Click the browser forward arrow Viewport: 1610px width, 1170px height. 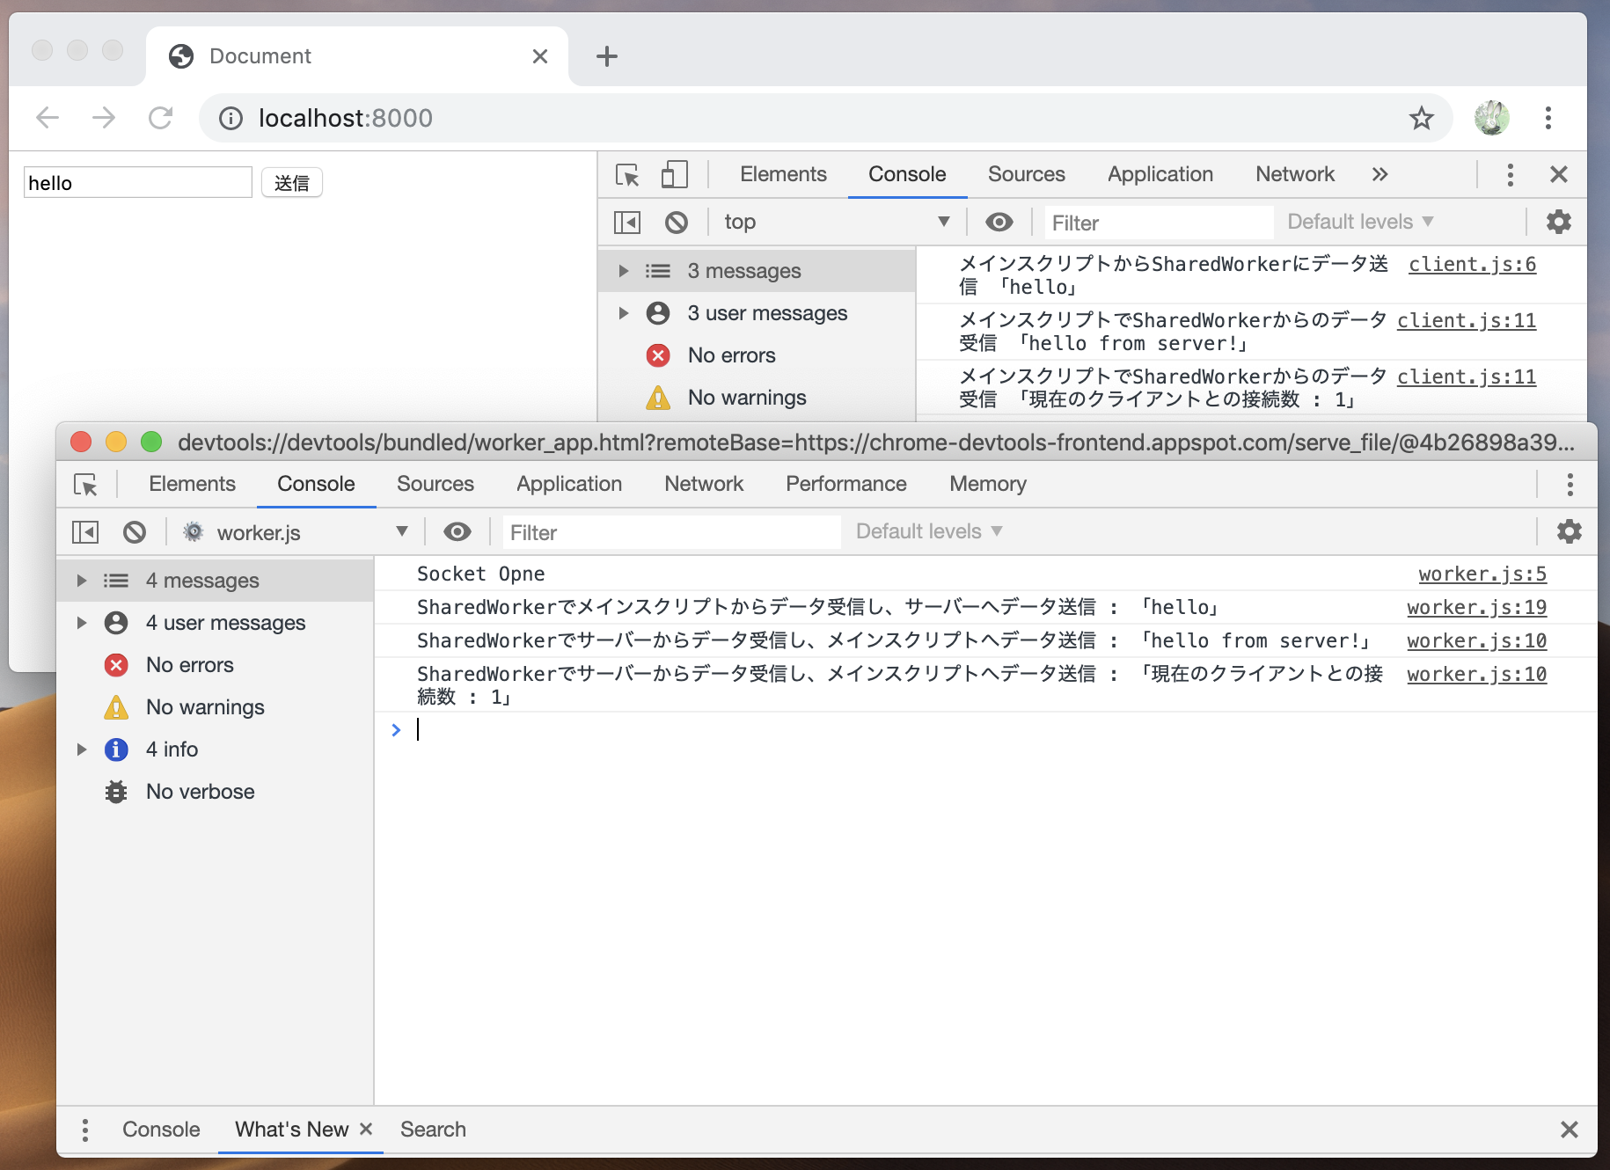[x=104, y=118]
